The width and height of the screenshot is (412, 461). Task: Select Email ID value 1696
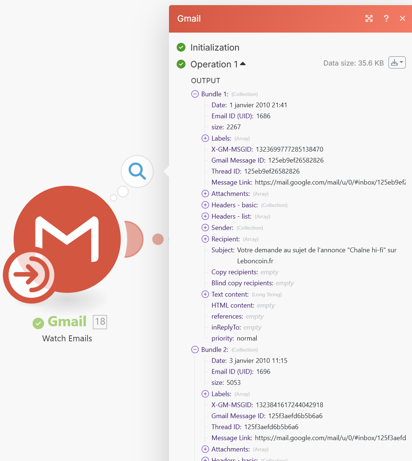click(x=263, y=372)
